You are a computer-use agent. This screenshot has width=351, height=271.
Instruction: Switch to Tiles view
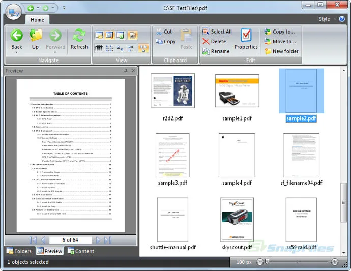tap(131, 48)
